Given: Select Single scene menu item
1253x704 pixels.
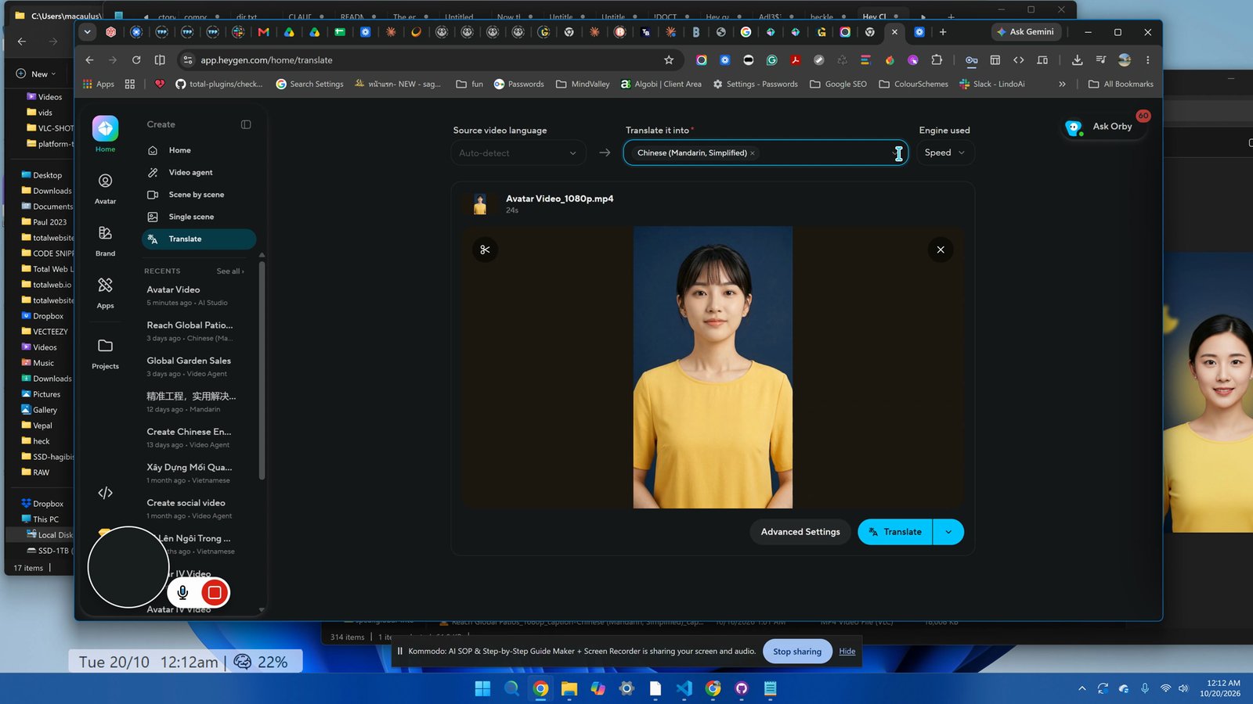Looking at the screenshot, I should 199,217.
